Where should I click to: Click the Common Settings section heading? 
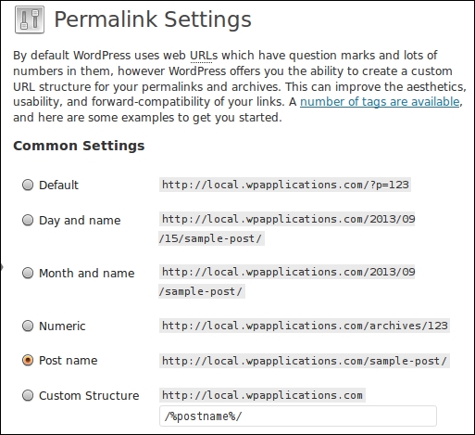coord(79,146)
